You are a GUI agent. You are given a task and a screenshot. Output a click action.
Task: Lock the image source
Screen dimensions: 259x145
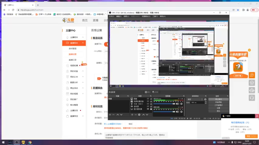point(151,99)
